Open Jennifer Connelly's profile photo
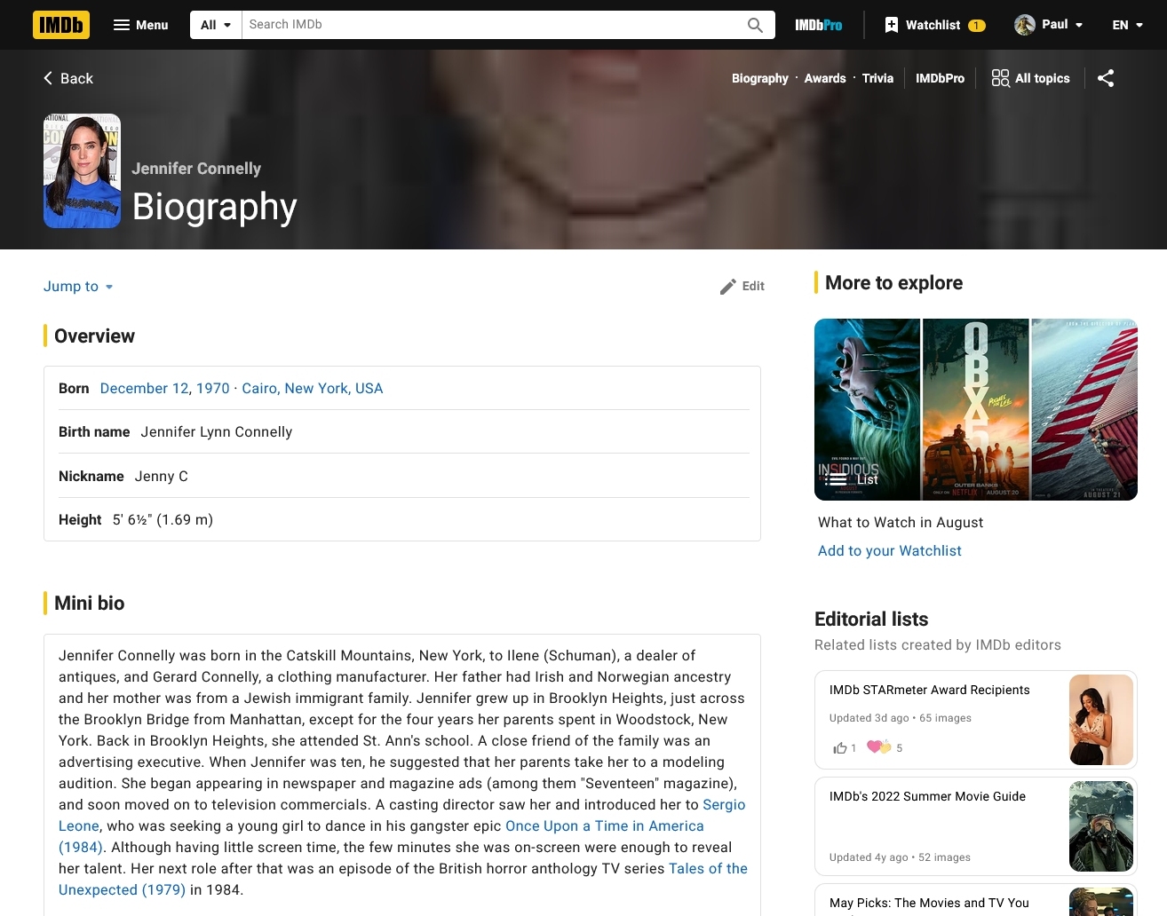 tap(83, 170)
